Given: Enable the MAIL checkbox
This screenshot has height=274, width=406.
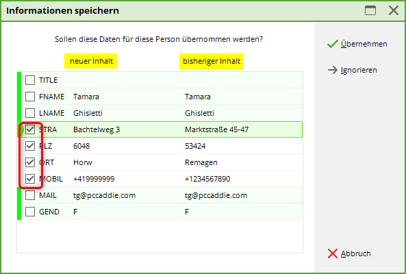Looking at the screenshot, I should tap(30, 195).
